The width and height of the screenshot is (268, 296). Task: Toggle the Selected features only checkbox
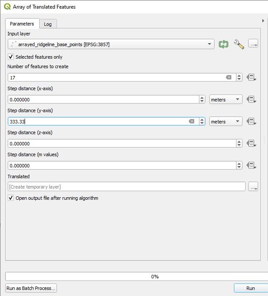(x=11, y=57)
